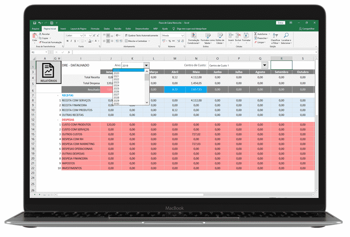Toggle Quebrar Texto Automaticamente
This screenshot has width=350, height=237.
pos(142,35)
